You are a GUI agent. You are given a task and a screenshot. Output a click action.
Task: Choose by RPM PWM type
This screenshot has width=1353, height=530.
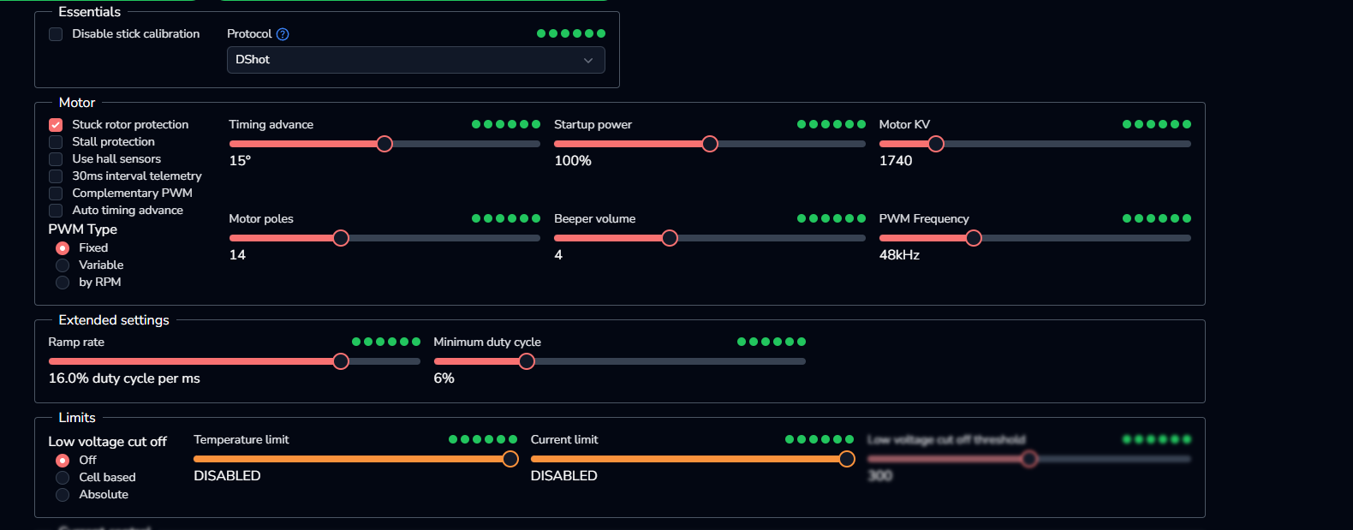click(x=63, y=283)
